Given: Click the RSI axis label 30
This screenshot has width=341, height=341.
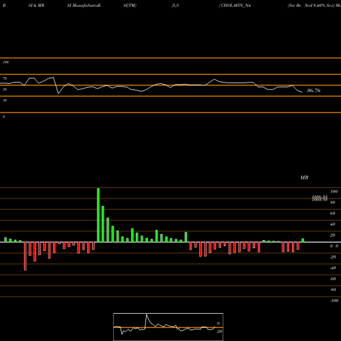Looking at the screenshot, I should [5, 100].
